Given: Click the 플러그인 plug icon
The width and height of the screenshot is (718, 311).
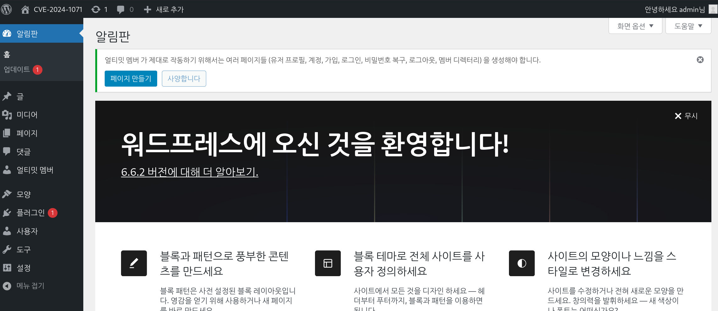Looking at the screenshot, I should [x=7, y=213].
